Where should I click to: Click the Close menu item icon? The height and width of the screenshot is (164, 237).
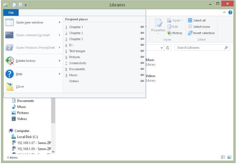click(10, 86)
